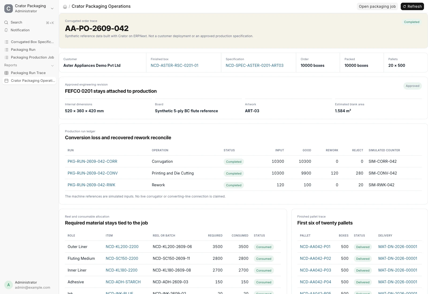
Task: Click Delivered status for pallet NCD-AA042-P04
Action: (x=363, y=282)
